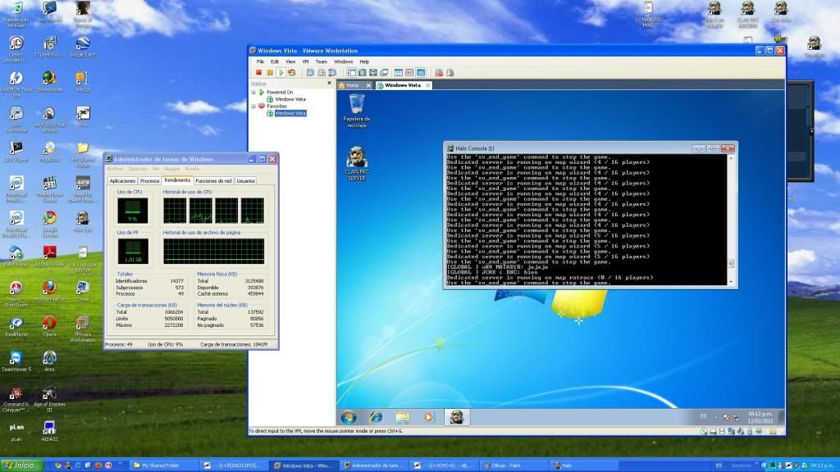Open Internet Explorer in the VM taskbar
This screenshot has width=840, height=472.
click(376, 417)
